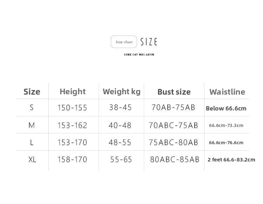Click the 2 feet 66.6-83.2cm waistline cell

(231, 160)
